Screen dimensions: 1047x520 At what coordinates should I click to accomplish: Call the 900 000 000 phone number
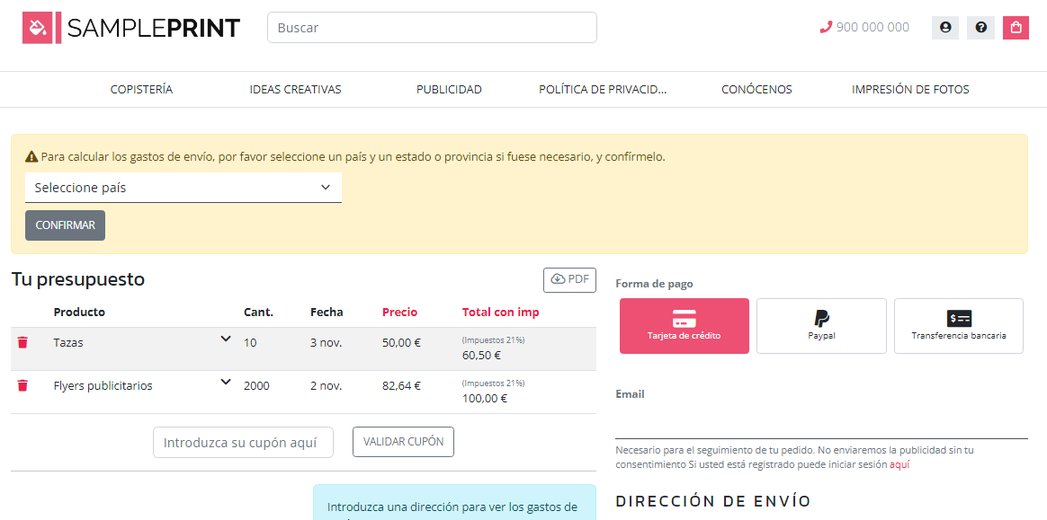[x=864, y=28]
